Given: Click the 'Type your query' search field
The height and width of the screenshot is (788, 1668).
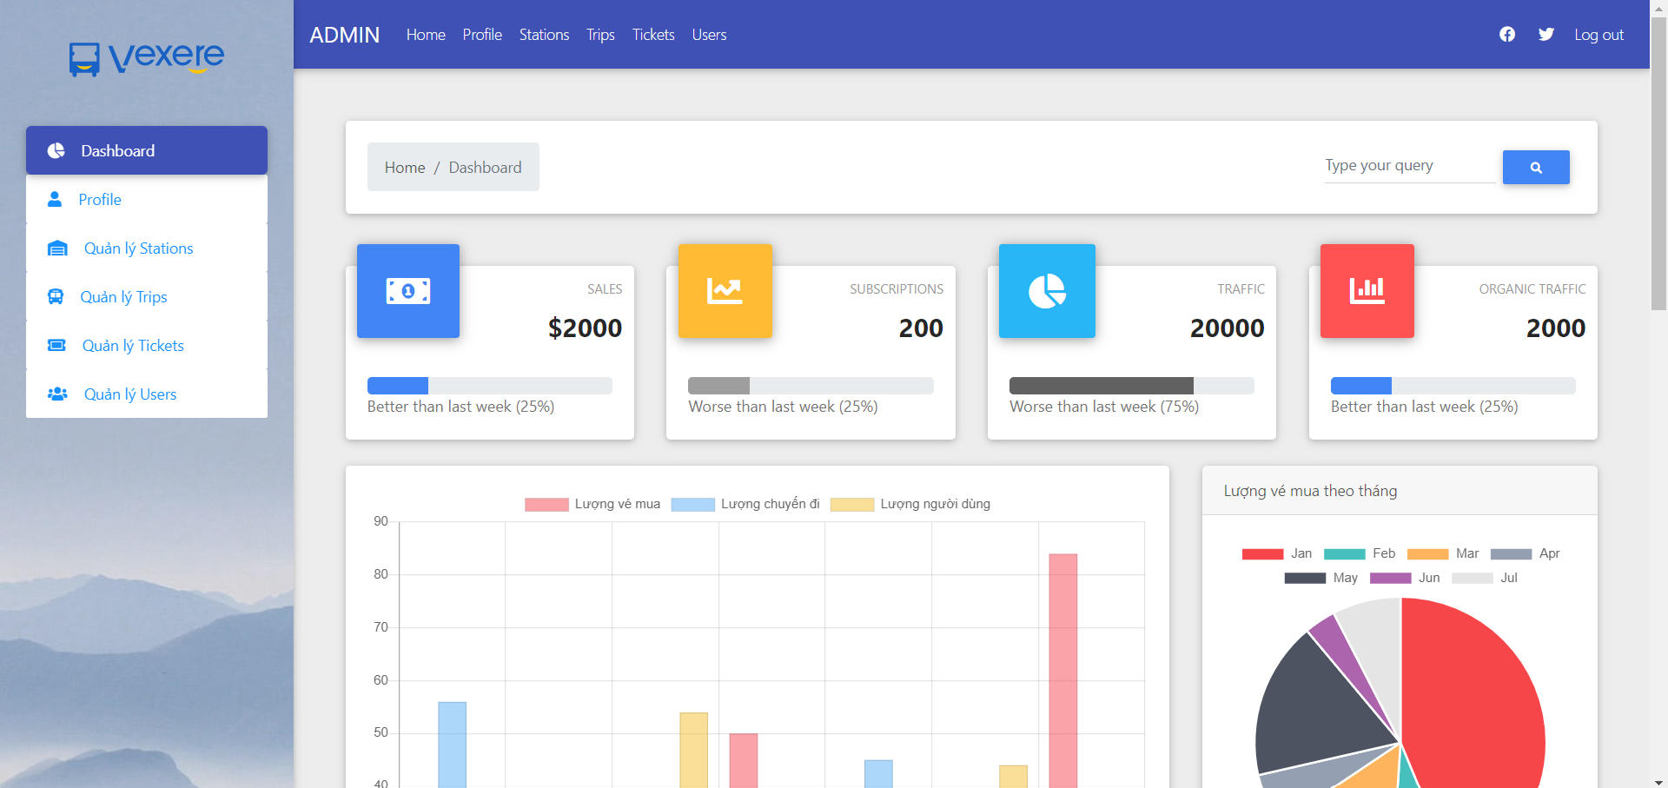Looking at the screenshot, I should click(1409, 166).
